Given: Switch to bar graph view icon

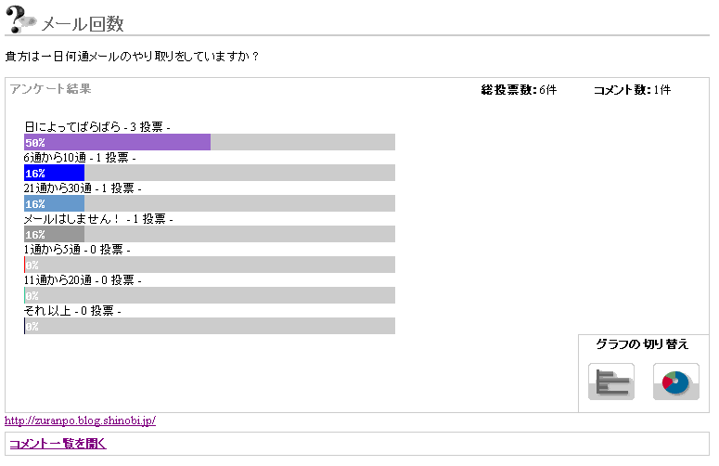Looking at the screenshot, I should [x=611, y=381].
